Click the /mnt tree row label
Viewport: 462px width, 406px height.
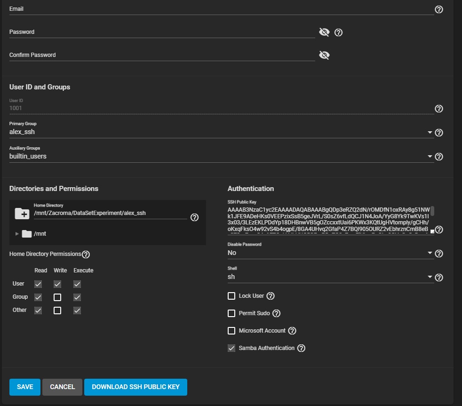pyautogui.click(x=40, y=234)
